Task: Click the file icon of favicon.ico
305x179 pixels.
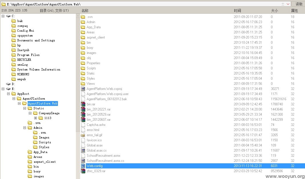Action: click(x=83, y=140)
